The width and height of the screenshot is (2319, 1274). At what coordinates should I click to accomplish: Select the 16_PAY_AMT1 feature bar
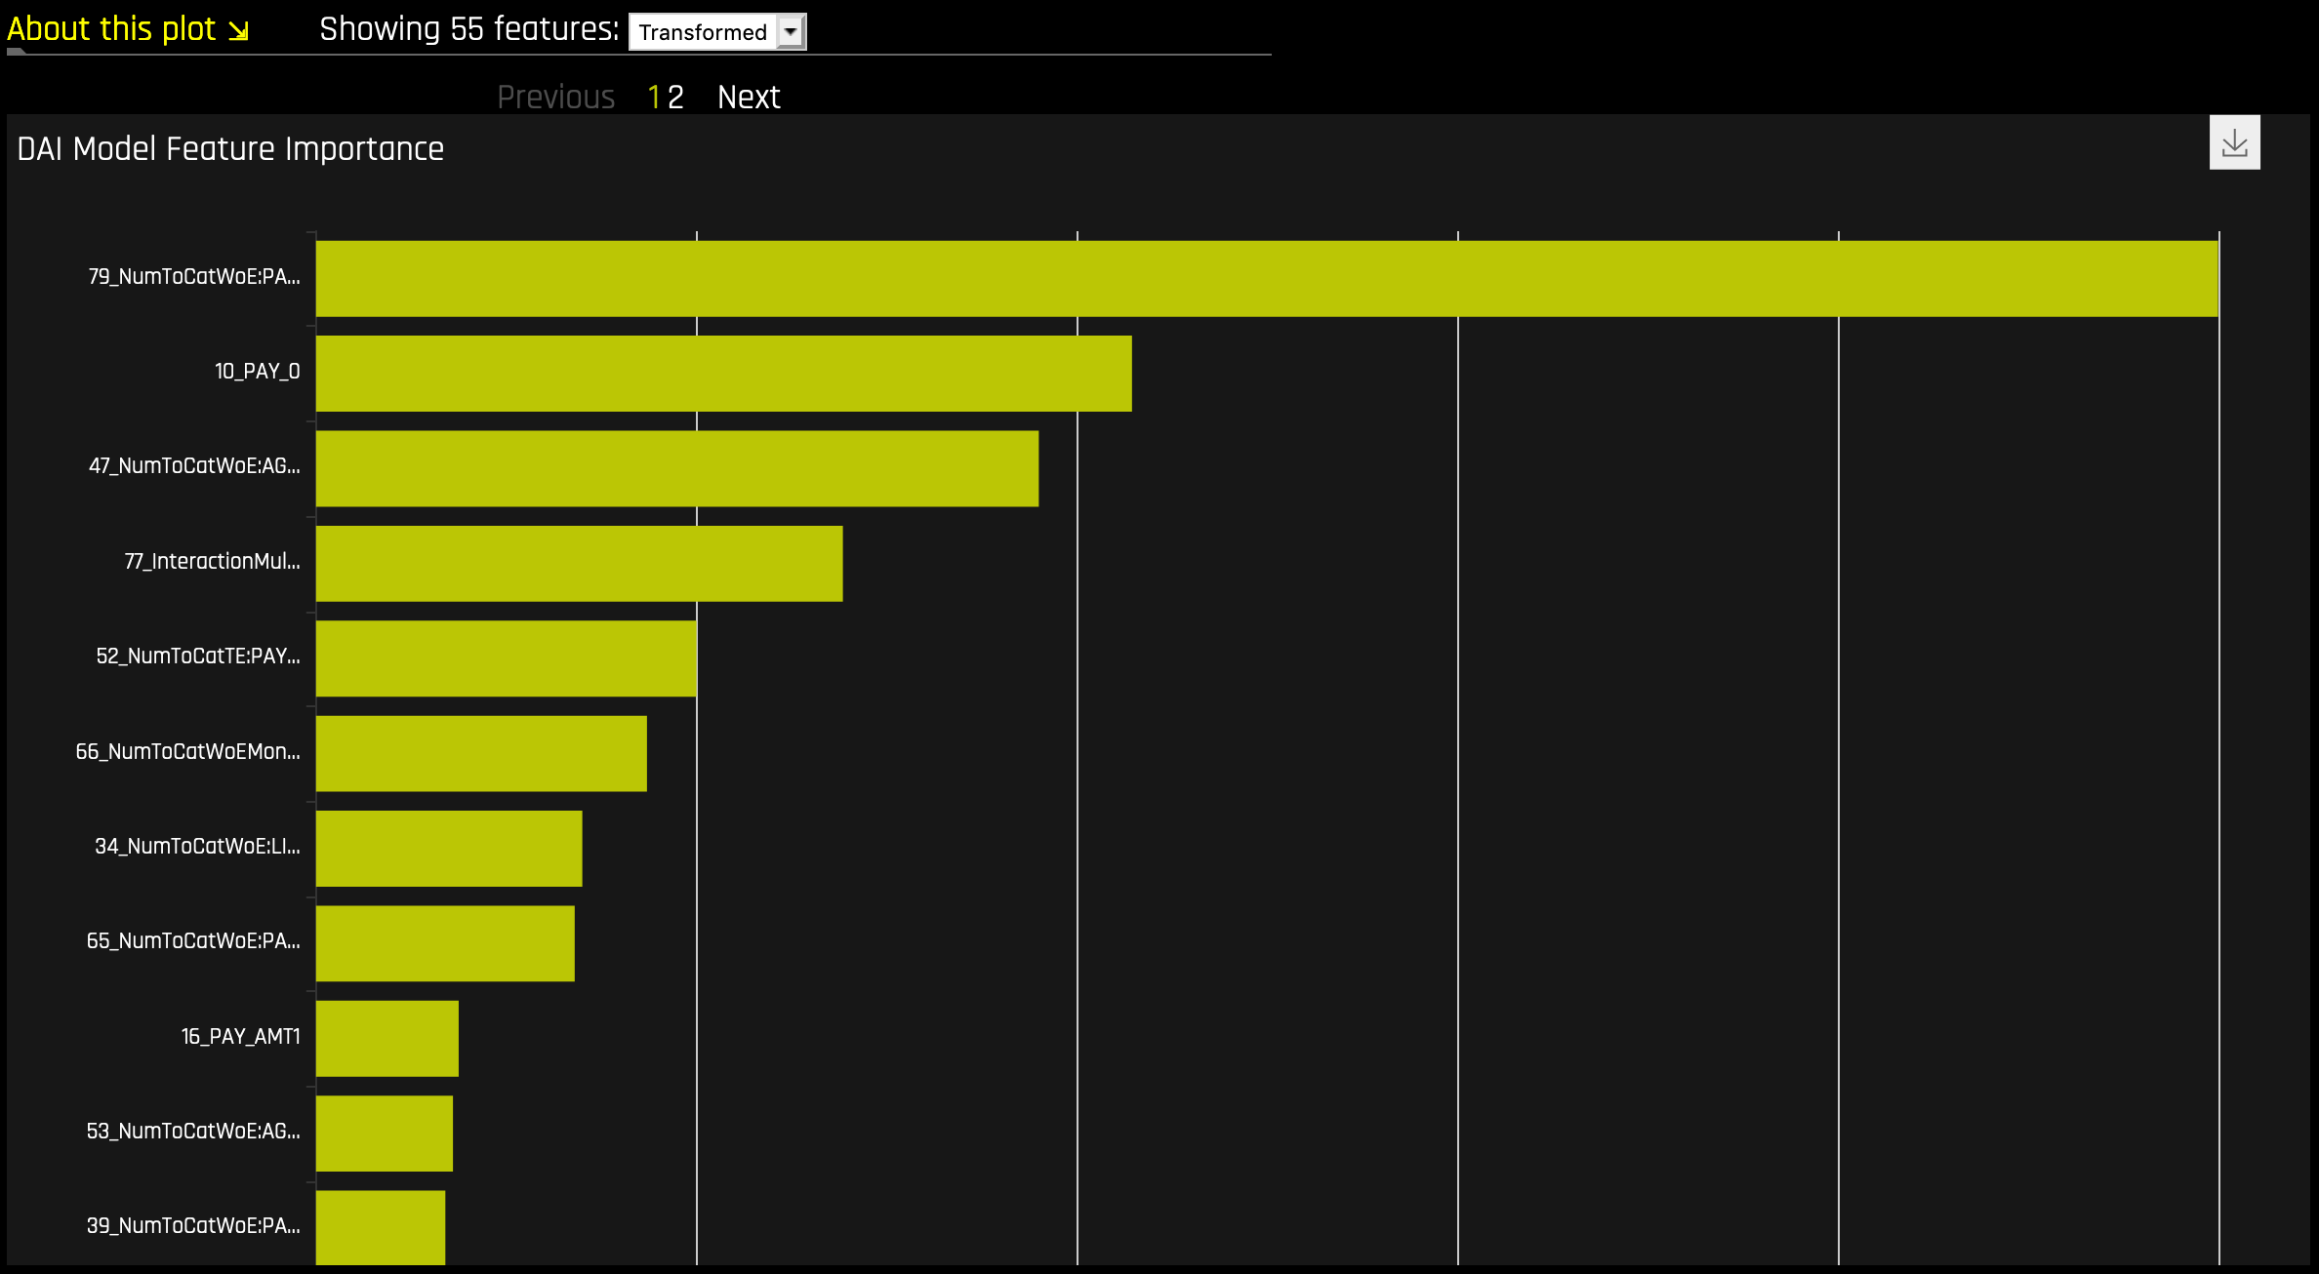386,1038
